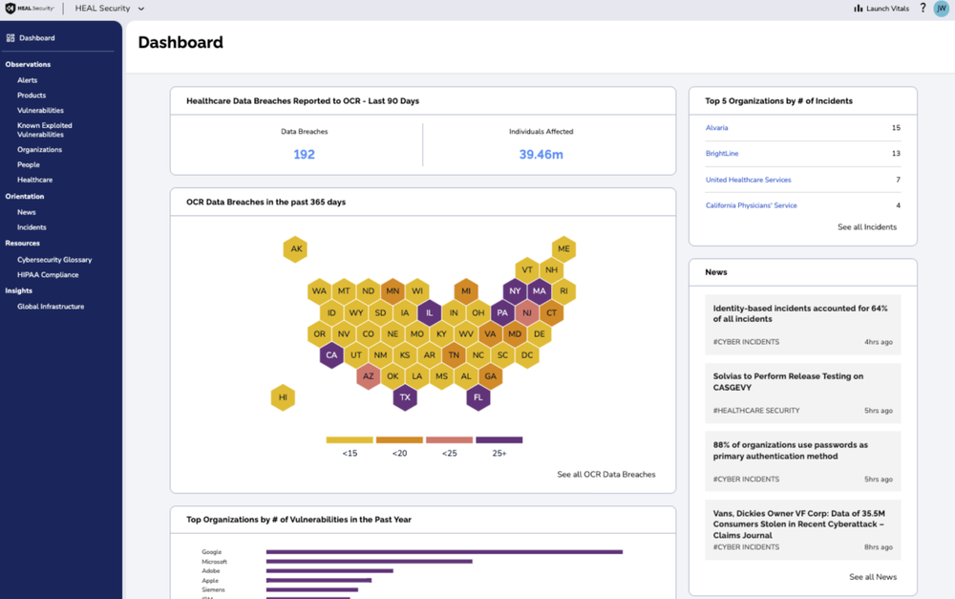Select the Dashboard grid icon in sidebar
955x599 pixels.
[x=12, y=37]
